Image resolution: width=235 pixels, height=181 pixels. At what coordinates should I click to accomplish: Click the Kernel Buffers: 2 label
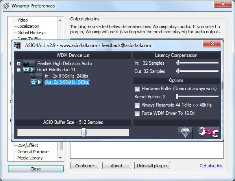pos(150,97)
